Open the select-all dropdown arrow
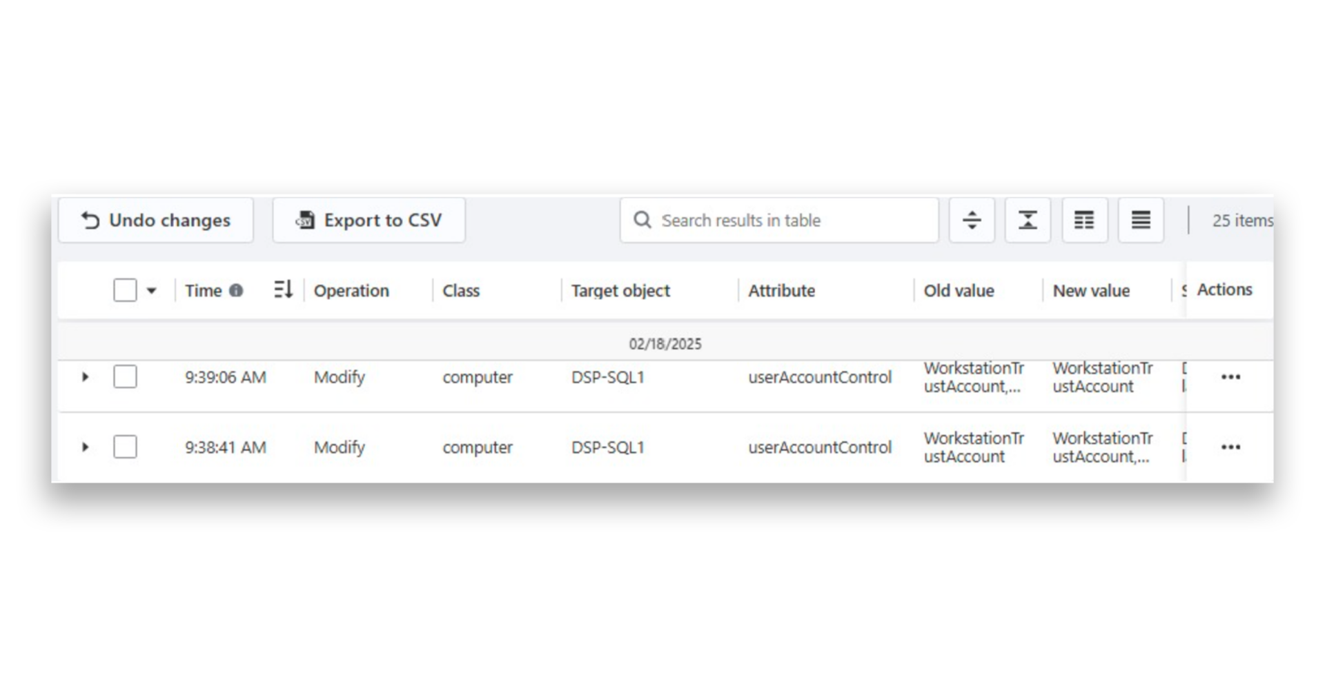 coord(151,290)
